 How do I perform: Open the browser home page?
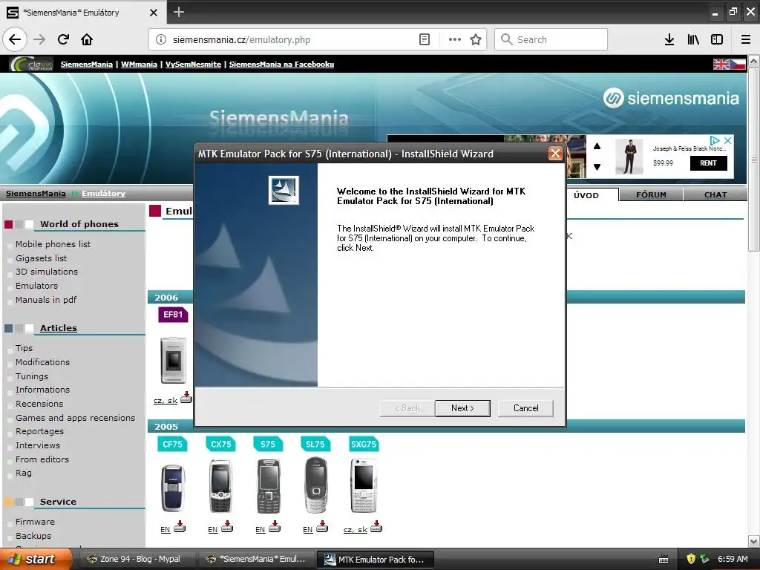[87, 39]
